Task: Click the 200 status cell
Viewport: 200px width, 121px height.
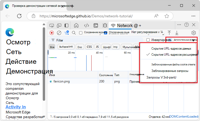Action: [106, 81]
